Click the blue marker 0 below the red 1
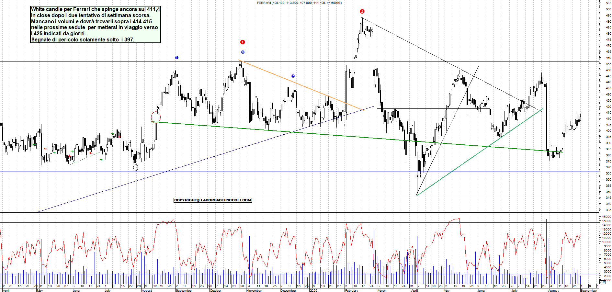612x292 pixels. point(243,52)
